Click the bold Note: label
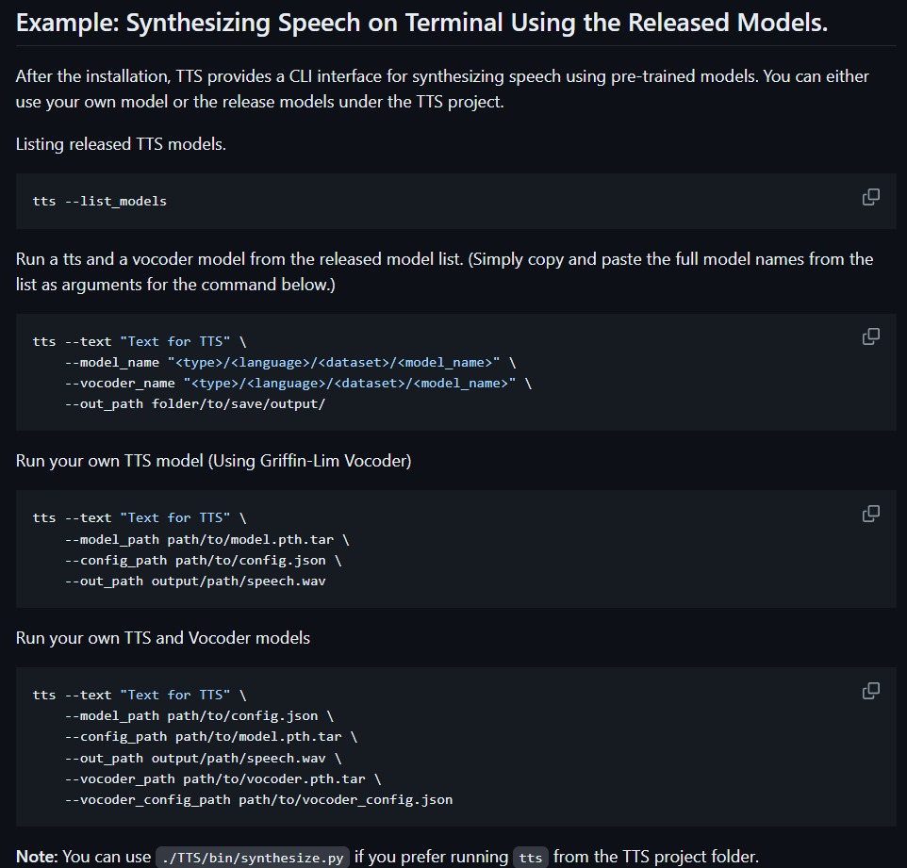 [37, 857]
